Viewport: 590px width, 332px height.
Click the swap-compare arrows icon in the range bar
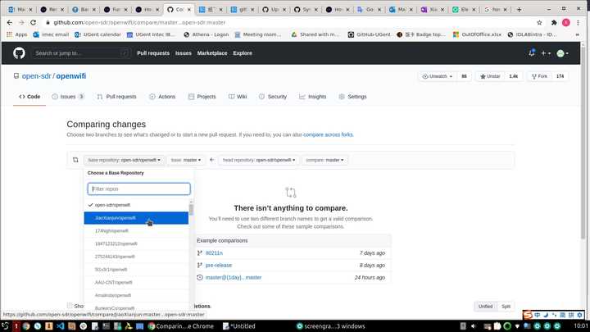[75, 160]
